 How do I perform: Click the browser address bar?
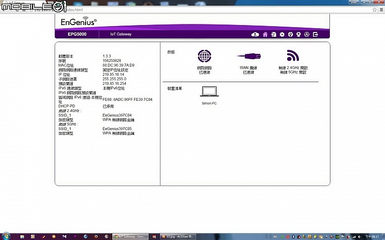[x=199, y=10]
